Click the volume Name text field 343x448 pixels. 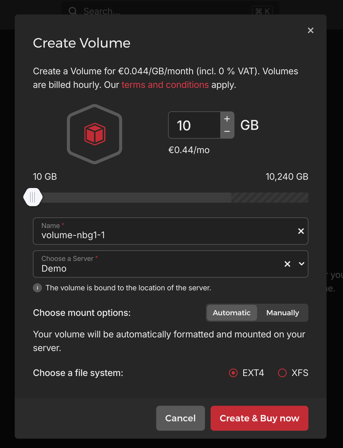164,235
